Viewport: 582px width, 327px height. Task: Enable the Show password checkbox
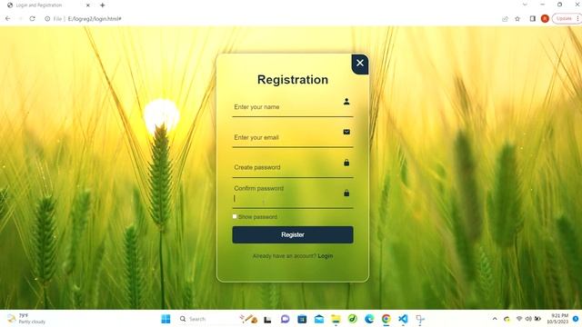[x=235, y=216]
